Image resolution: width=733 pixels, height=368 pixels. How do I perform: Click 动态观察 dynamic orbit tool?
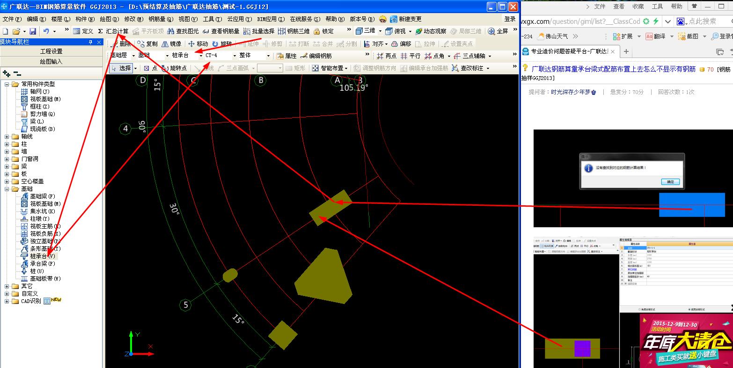tap(430, 31)
